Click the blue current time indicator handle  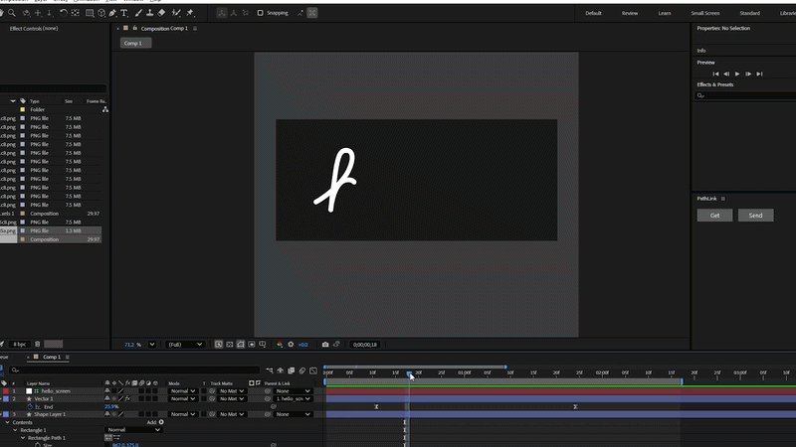tap(409, 374)
